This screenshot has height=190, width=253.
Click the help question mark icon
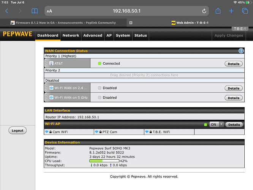(x=241, y=51)
